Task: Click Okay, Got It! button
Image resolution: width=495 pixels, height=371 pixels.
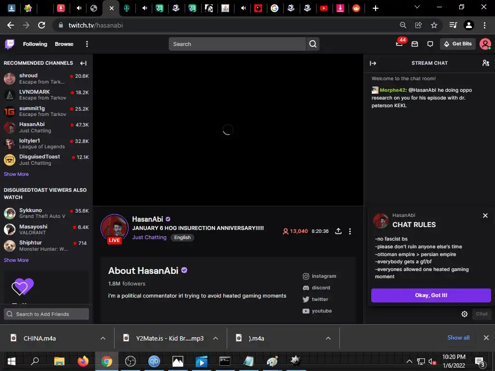Action: click(431, 295)
